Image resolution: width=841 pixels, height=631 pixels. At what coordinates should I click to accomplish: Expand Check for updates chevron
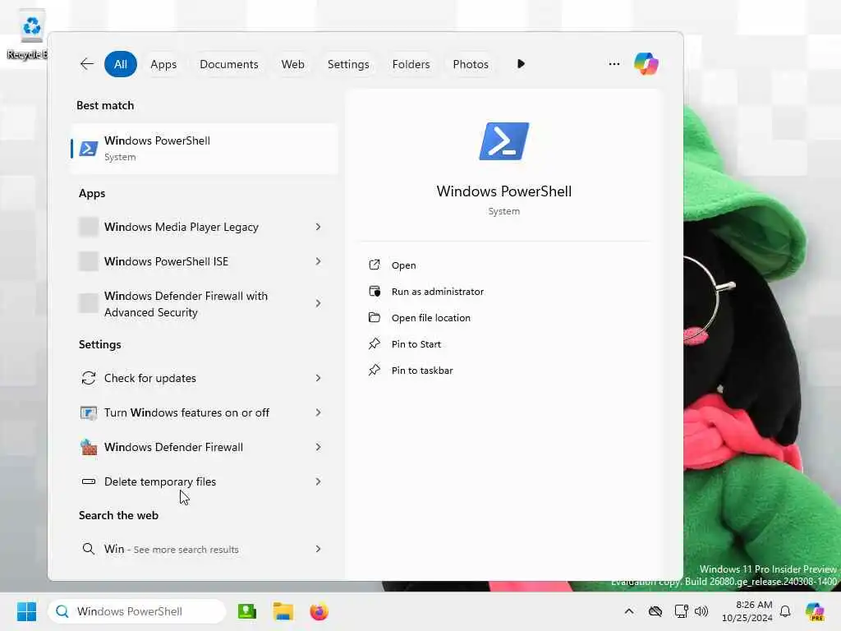pyautogui.click(x=318, y=378)
